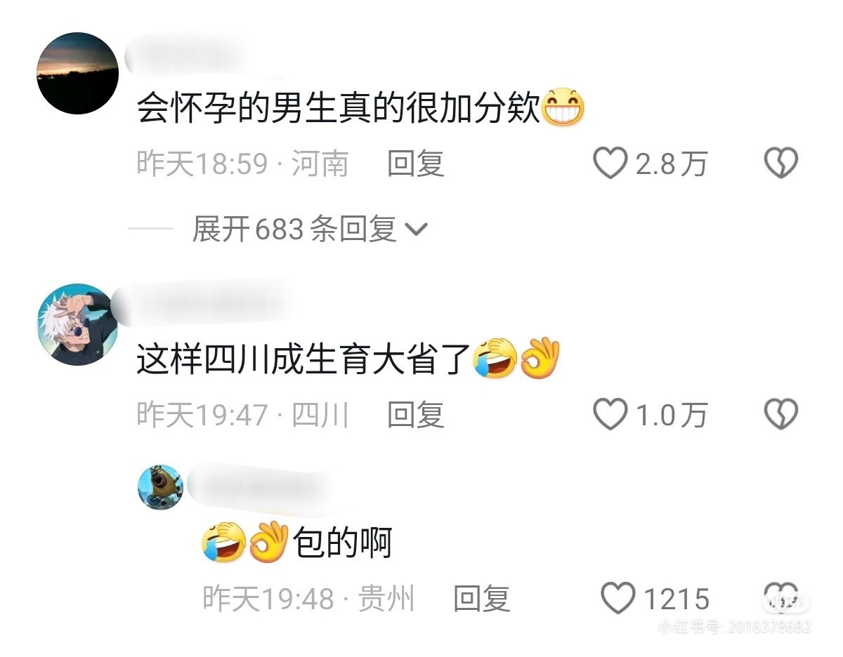
Task: Like the 贵州 reply with 1215 likes
Action: click(617, 599)
